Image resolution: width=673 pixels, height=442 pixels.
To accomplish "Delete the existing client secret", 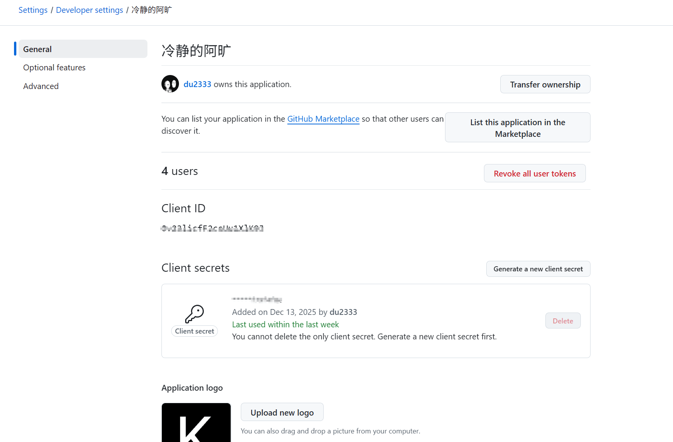I will coord(563,320).
